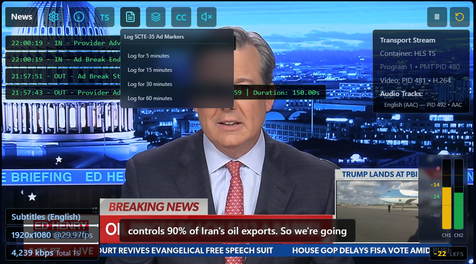Choose Log for 60 minutes option
This screenshot has height=264, width=476.
click(150, 98)
